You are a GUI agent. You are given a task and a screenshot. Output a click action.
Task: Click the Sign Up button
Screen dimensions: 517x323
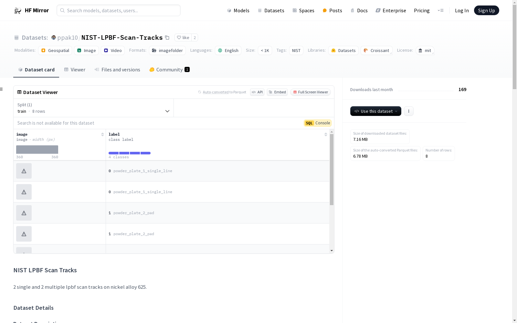[486, 10]
